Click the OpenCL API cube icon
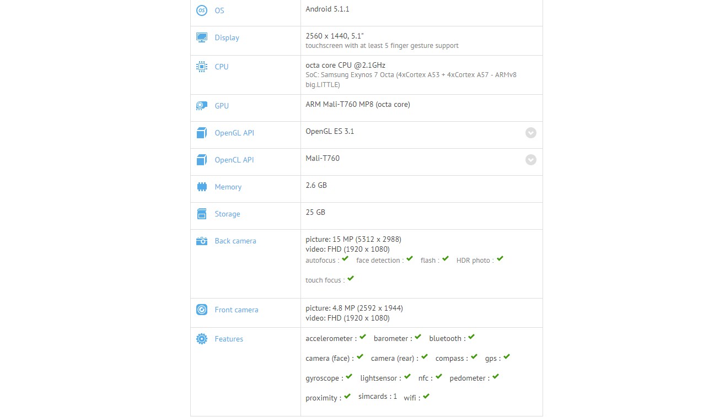The height and width of the screenshot is (417, 714). pos(202,160)
